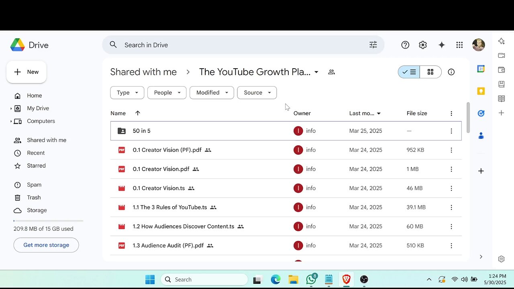Open Shared with me in sidebar

pos(46,140)
